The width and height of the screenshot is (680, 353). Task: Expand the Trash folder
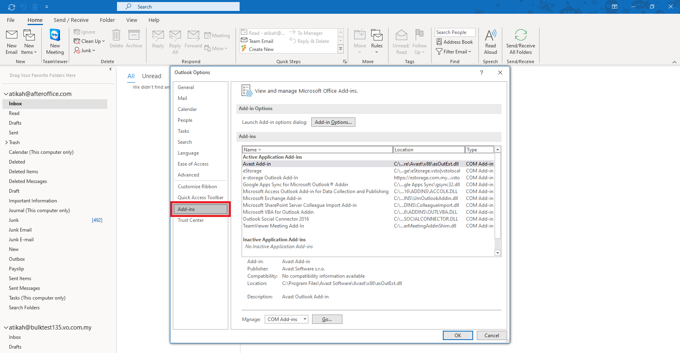(6, 142)
